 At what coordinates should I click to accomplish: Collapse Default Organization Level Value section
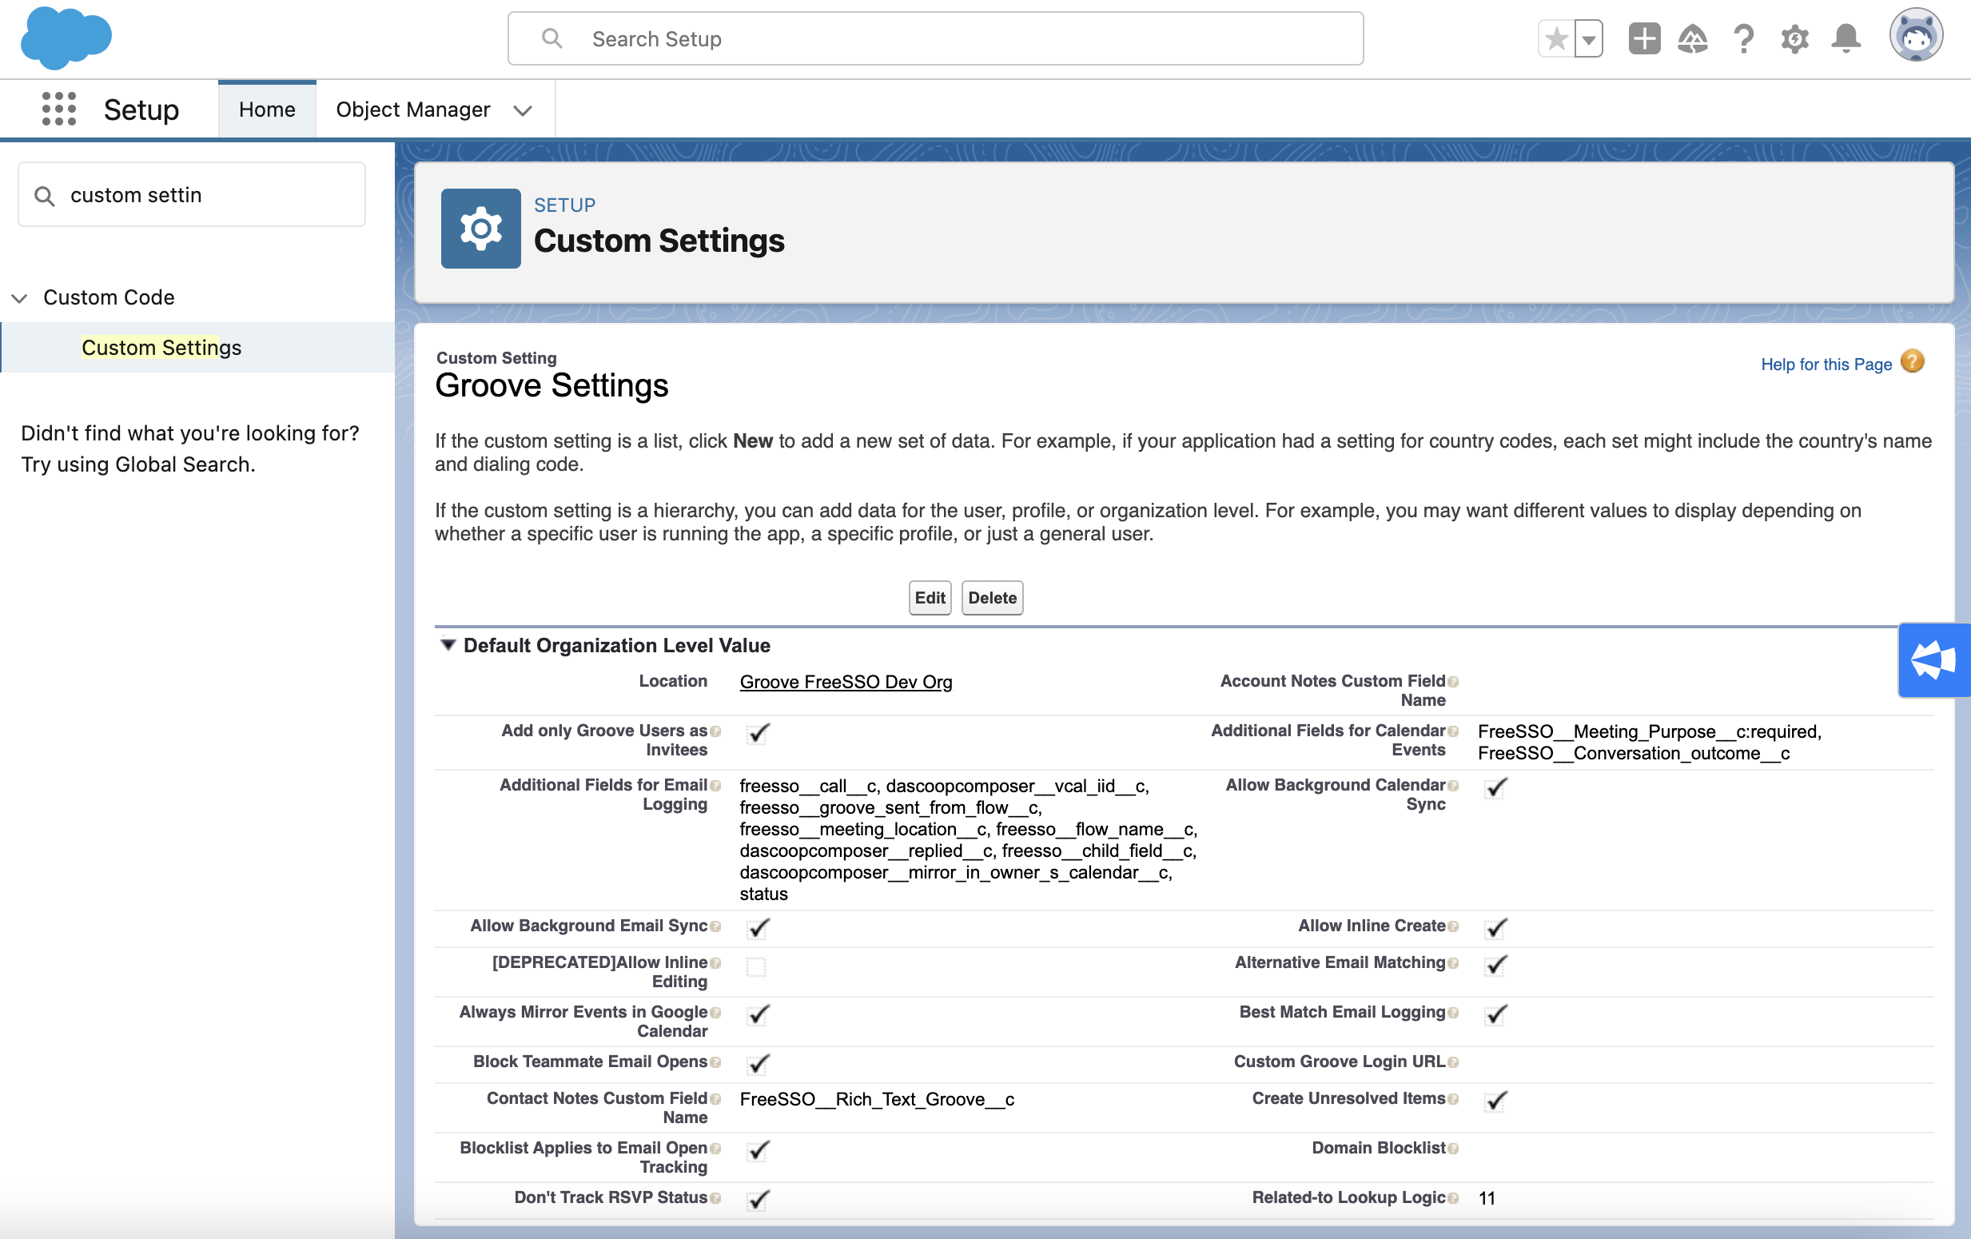click(448, 645)
